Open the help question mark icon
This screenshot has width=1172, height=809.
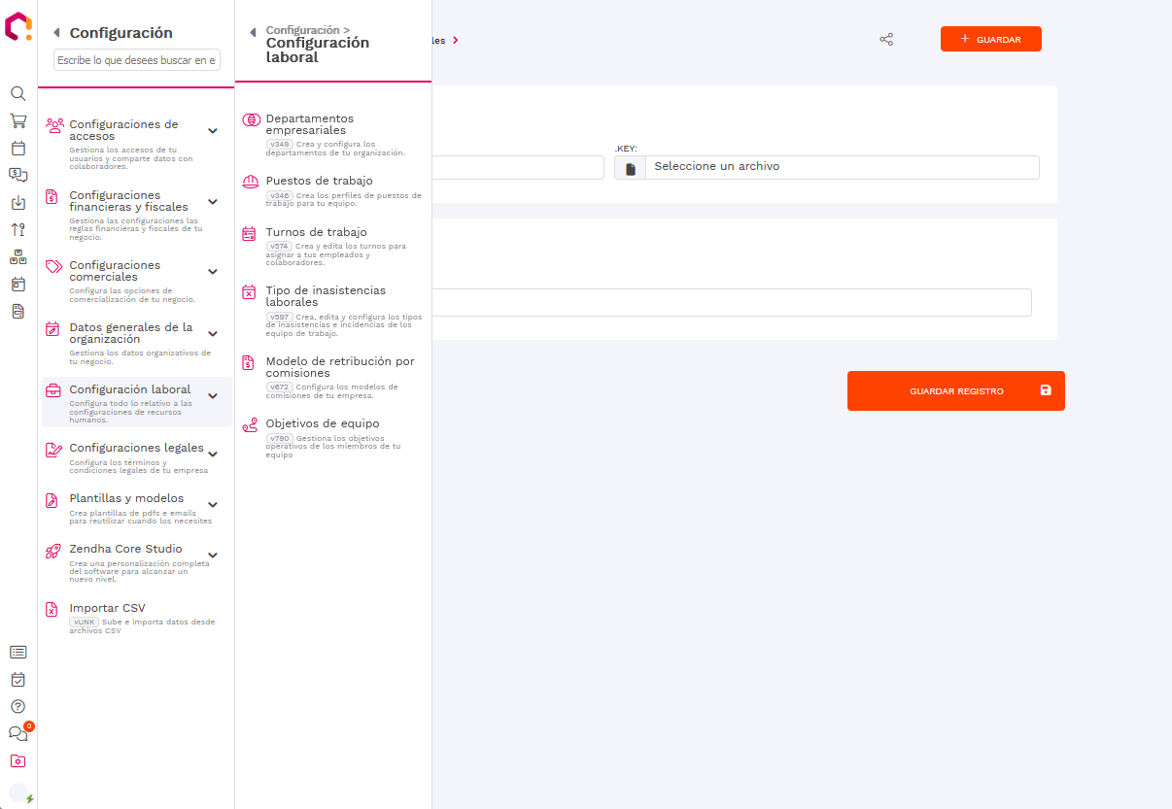[17, 706]
